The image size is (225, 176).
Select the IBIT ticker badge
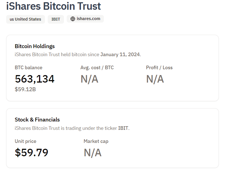click(x=56, y=19)
